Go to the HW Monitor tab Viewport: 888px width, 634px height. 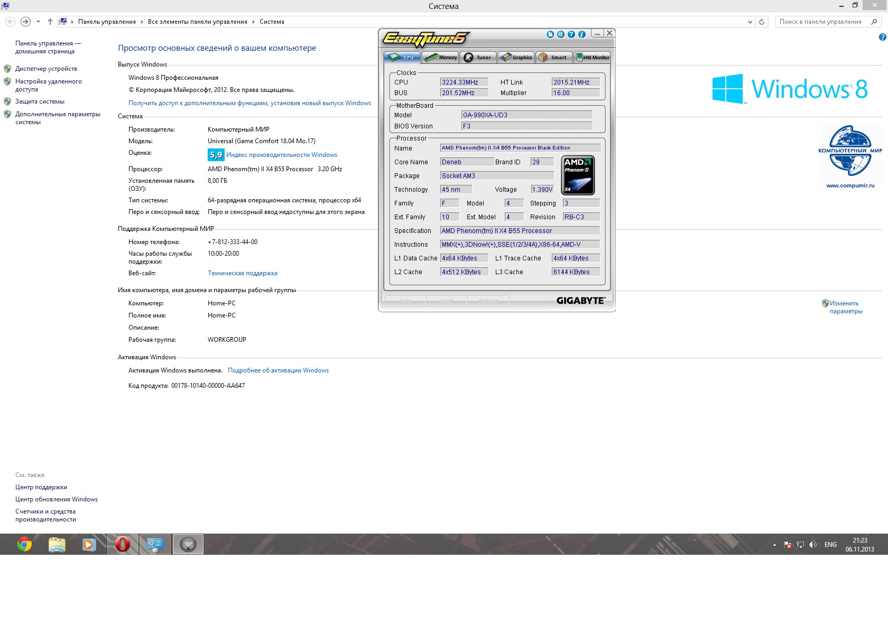[x=593, y=57]
